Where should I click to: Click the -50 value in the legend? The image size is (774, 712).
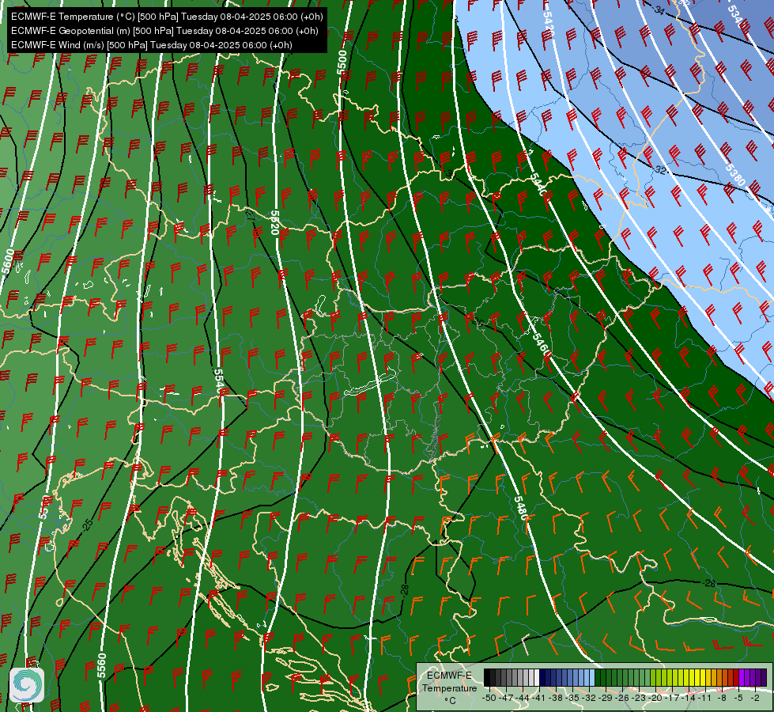click(489, 698)
